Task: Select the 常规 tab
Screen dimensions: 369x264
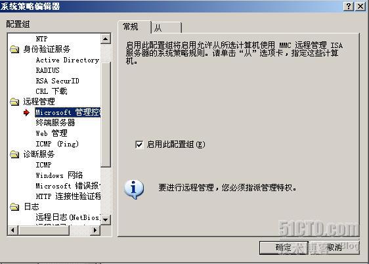Action: tap(135, 27)
